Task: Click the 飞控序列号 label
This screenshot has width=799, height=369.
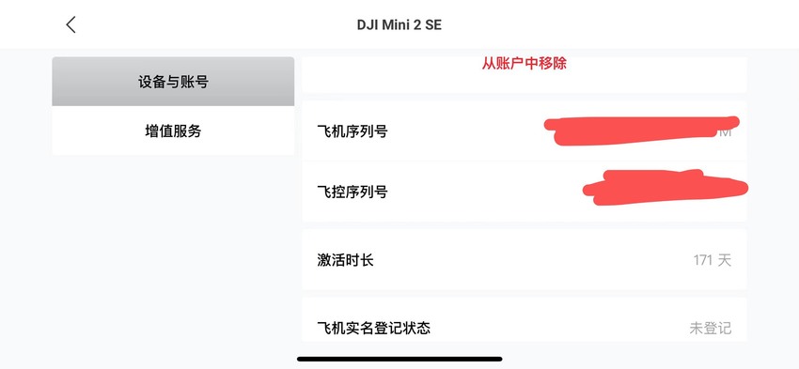Action: 352,192
